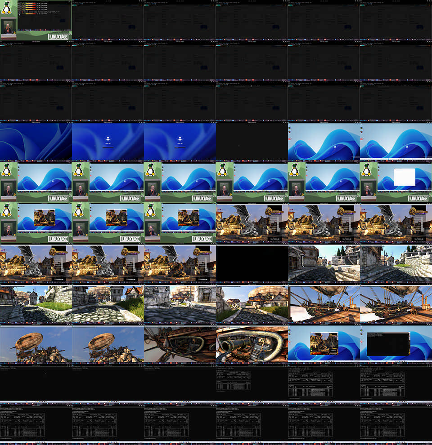Open the street frame with grass beside stone wall
This screenshot has width=432, height=445.
click(36, 303)
